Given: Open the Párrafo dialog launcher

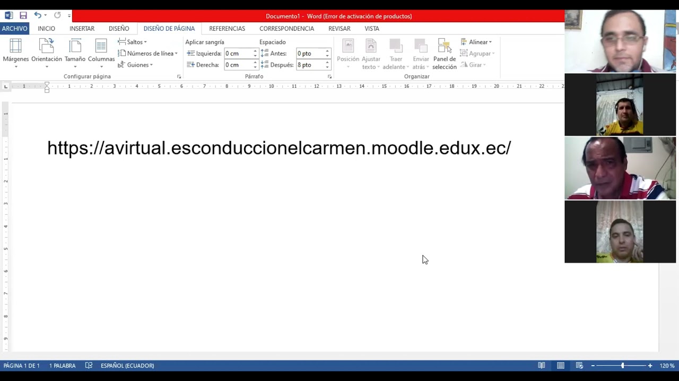Looking at the screenshot, I should (329, 77).
